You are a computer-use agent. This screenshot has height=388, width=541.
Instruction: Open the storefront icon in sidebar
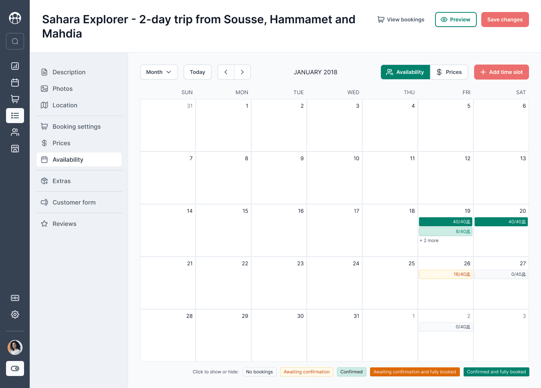(x=15, y=149)
